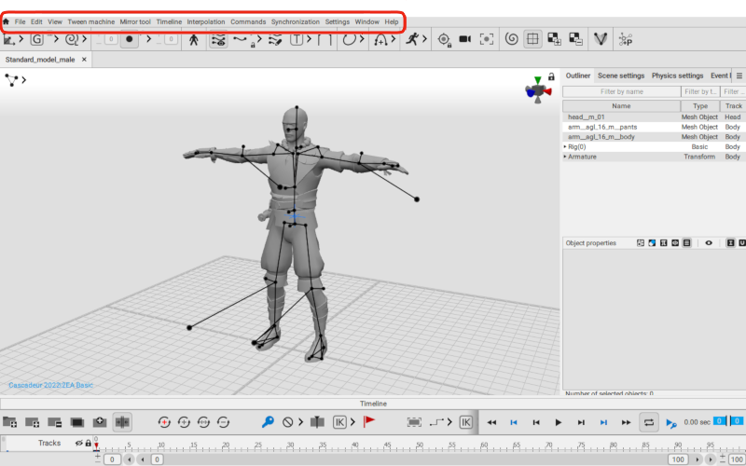
Task: Click the blue key icon on timeline
Action: [268, 422]
